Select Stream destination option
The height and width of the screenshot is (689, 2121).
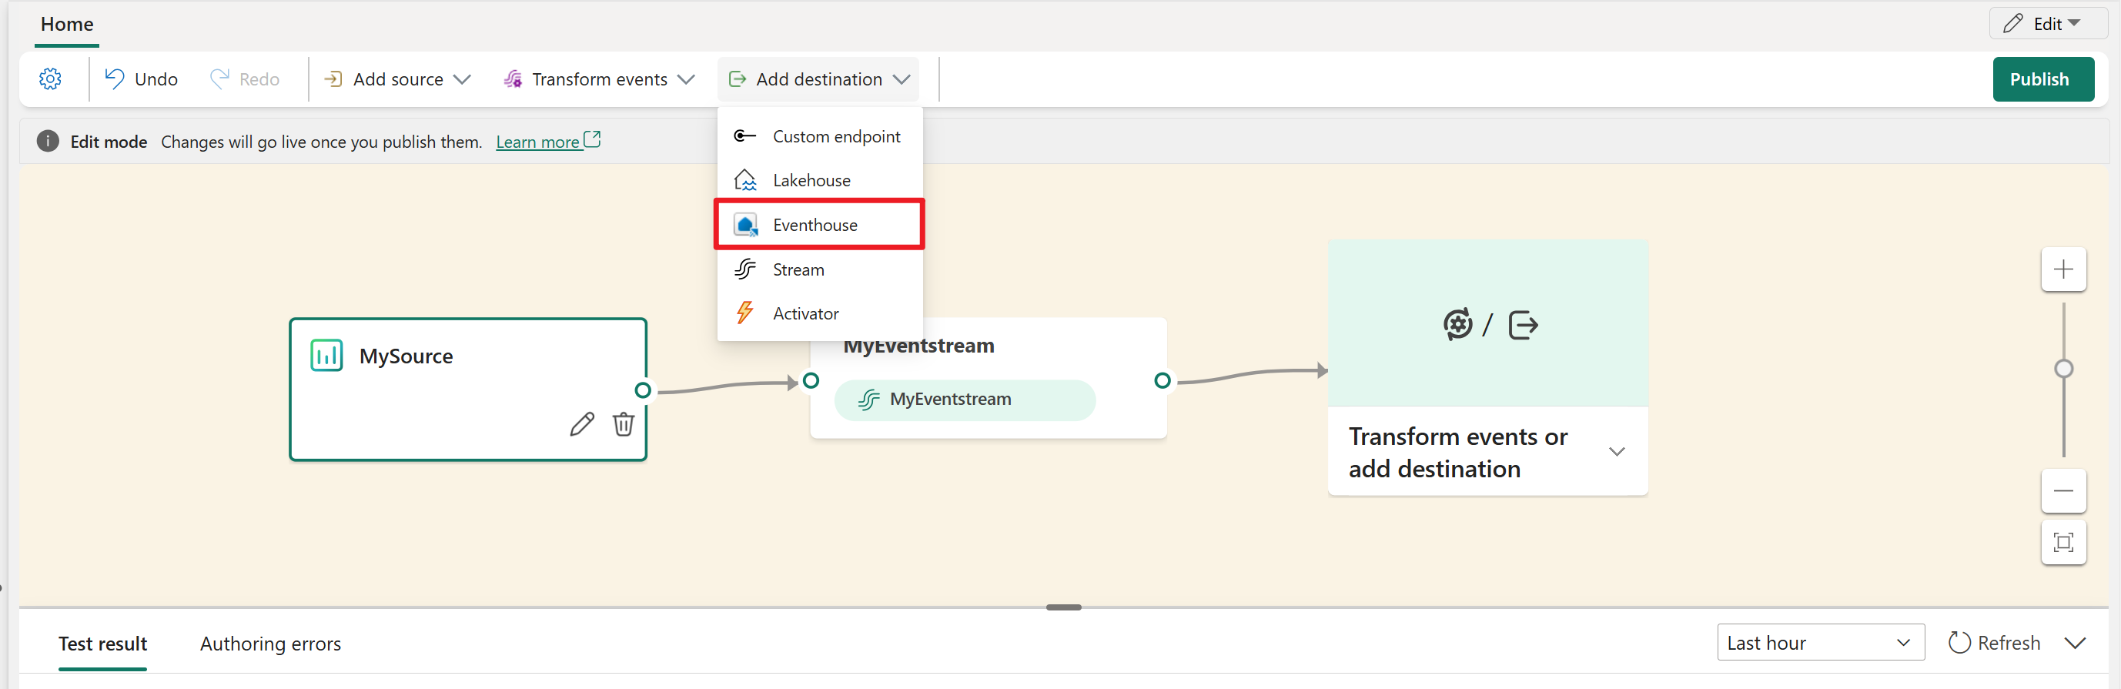(x=819, y=269)
